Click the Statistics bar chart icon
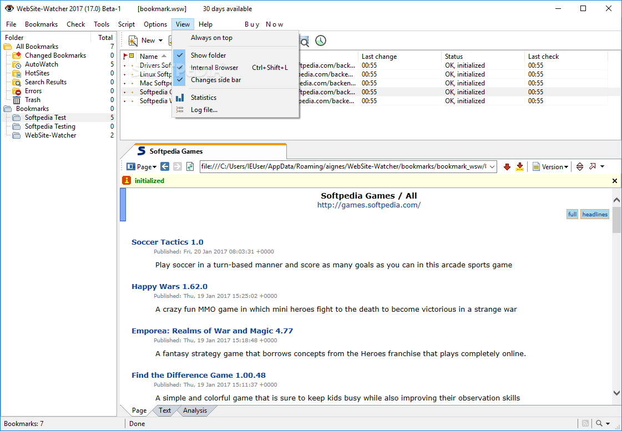Screen dimensions: 622x431 (180, 98)
